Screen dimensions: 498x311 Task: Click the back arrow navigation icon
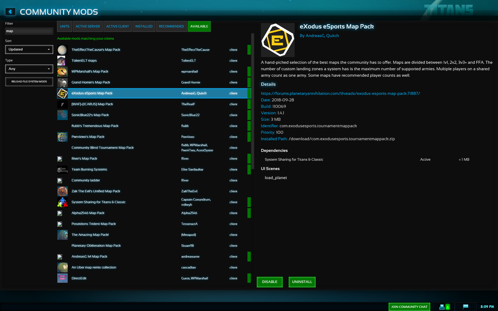10,11
